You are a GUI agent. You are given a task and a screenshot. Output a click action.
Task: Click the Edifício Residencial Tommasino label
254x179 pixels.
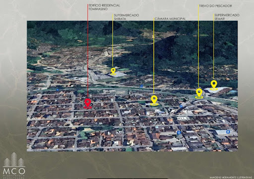coord(104,7)
